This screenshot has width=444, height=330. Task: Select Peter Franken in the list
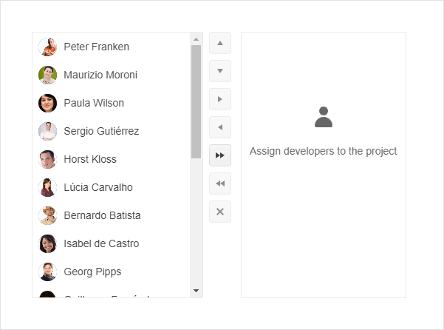pyautogui.click(x=112, y=47)
